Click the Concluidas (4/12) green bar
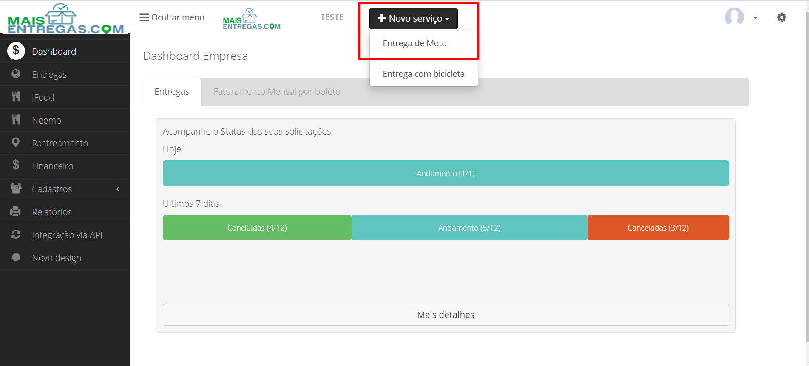Viewport: 809px width, 366px height. point(257,228)
